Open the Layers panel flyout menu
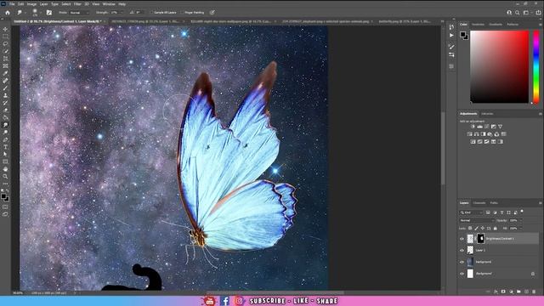This screenshot has width=544, height=306. (x=541, y=203)
